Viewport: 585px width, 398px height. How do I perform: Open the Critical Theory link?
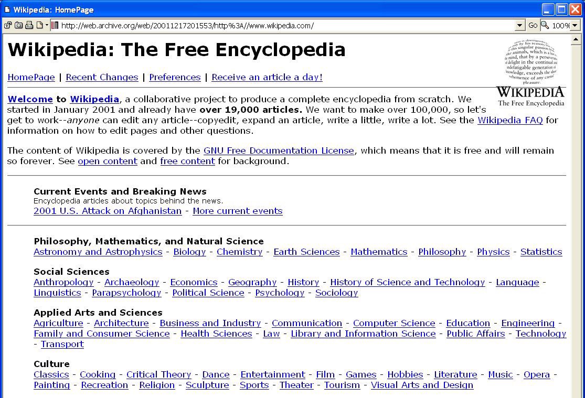(158, 375)
